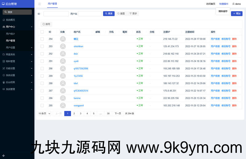
Task: Open the 10条/页 page size dropdown
Action: 44,113
